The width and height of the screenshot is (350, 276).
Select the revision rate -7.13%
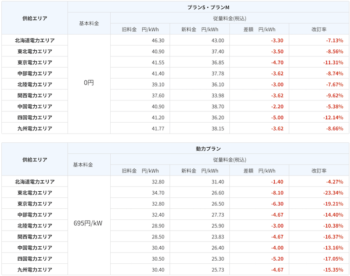point(335,41)
